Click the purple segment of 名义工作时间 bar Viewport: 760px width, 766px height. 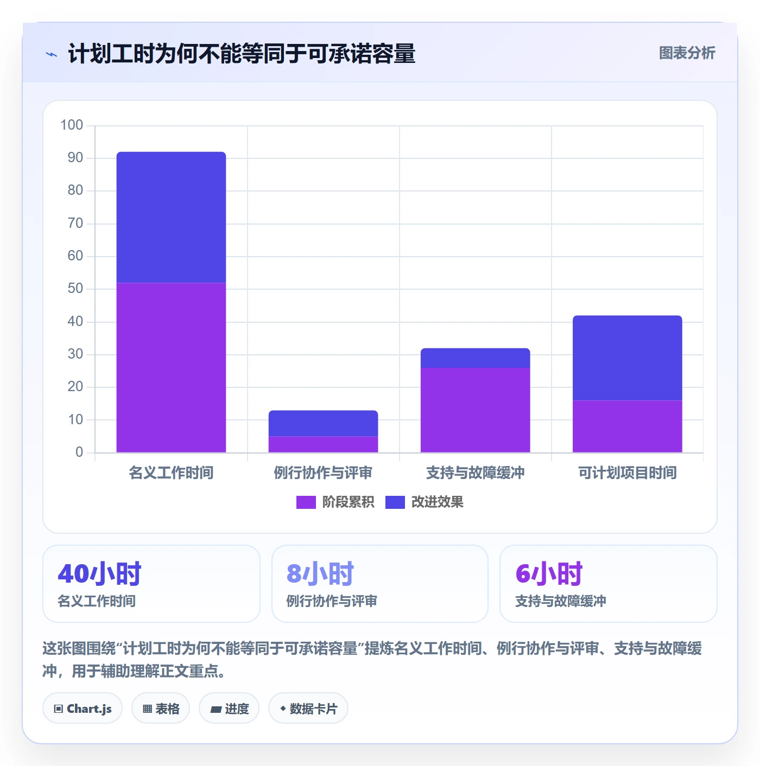(171, 367)
